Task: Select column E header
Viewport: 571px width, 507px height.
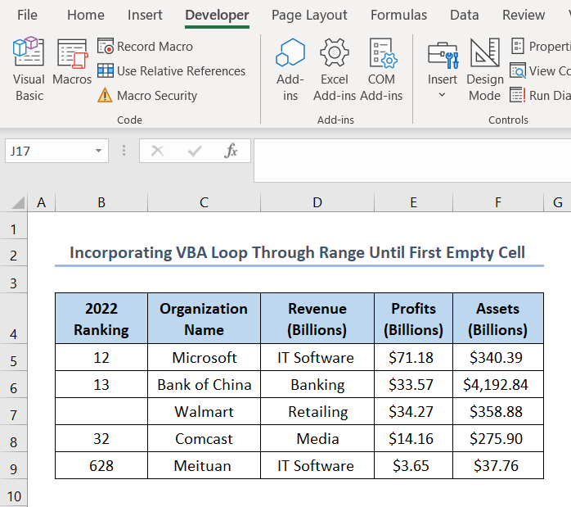Action: click(413, 202)
